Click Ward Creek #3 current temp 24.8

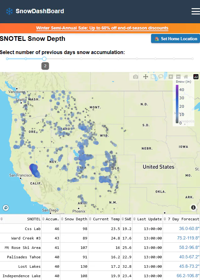pos(116,238)
